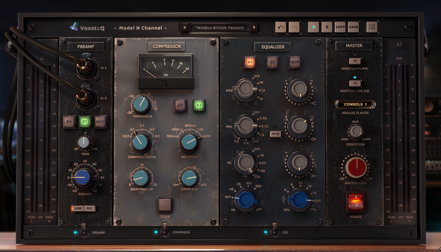Switch back to setting A
Screen dimensions: 441x252
coord(313,27)
